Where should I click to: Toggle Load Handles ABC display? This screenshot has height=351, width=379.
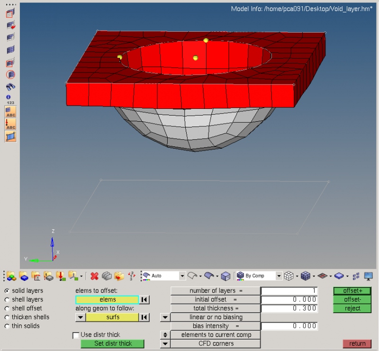click(10, 124)
